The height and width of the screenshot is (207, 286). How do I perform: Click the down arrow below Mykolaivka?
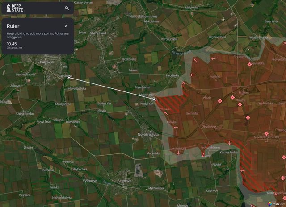[x=179, y=153]
